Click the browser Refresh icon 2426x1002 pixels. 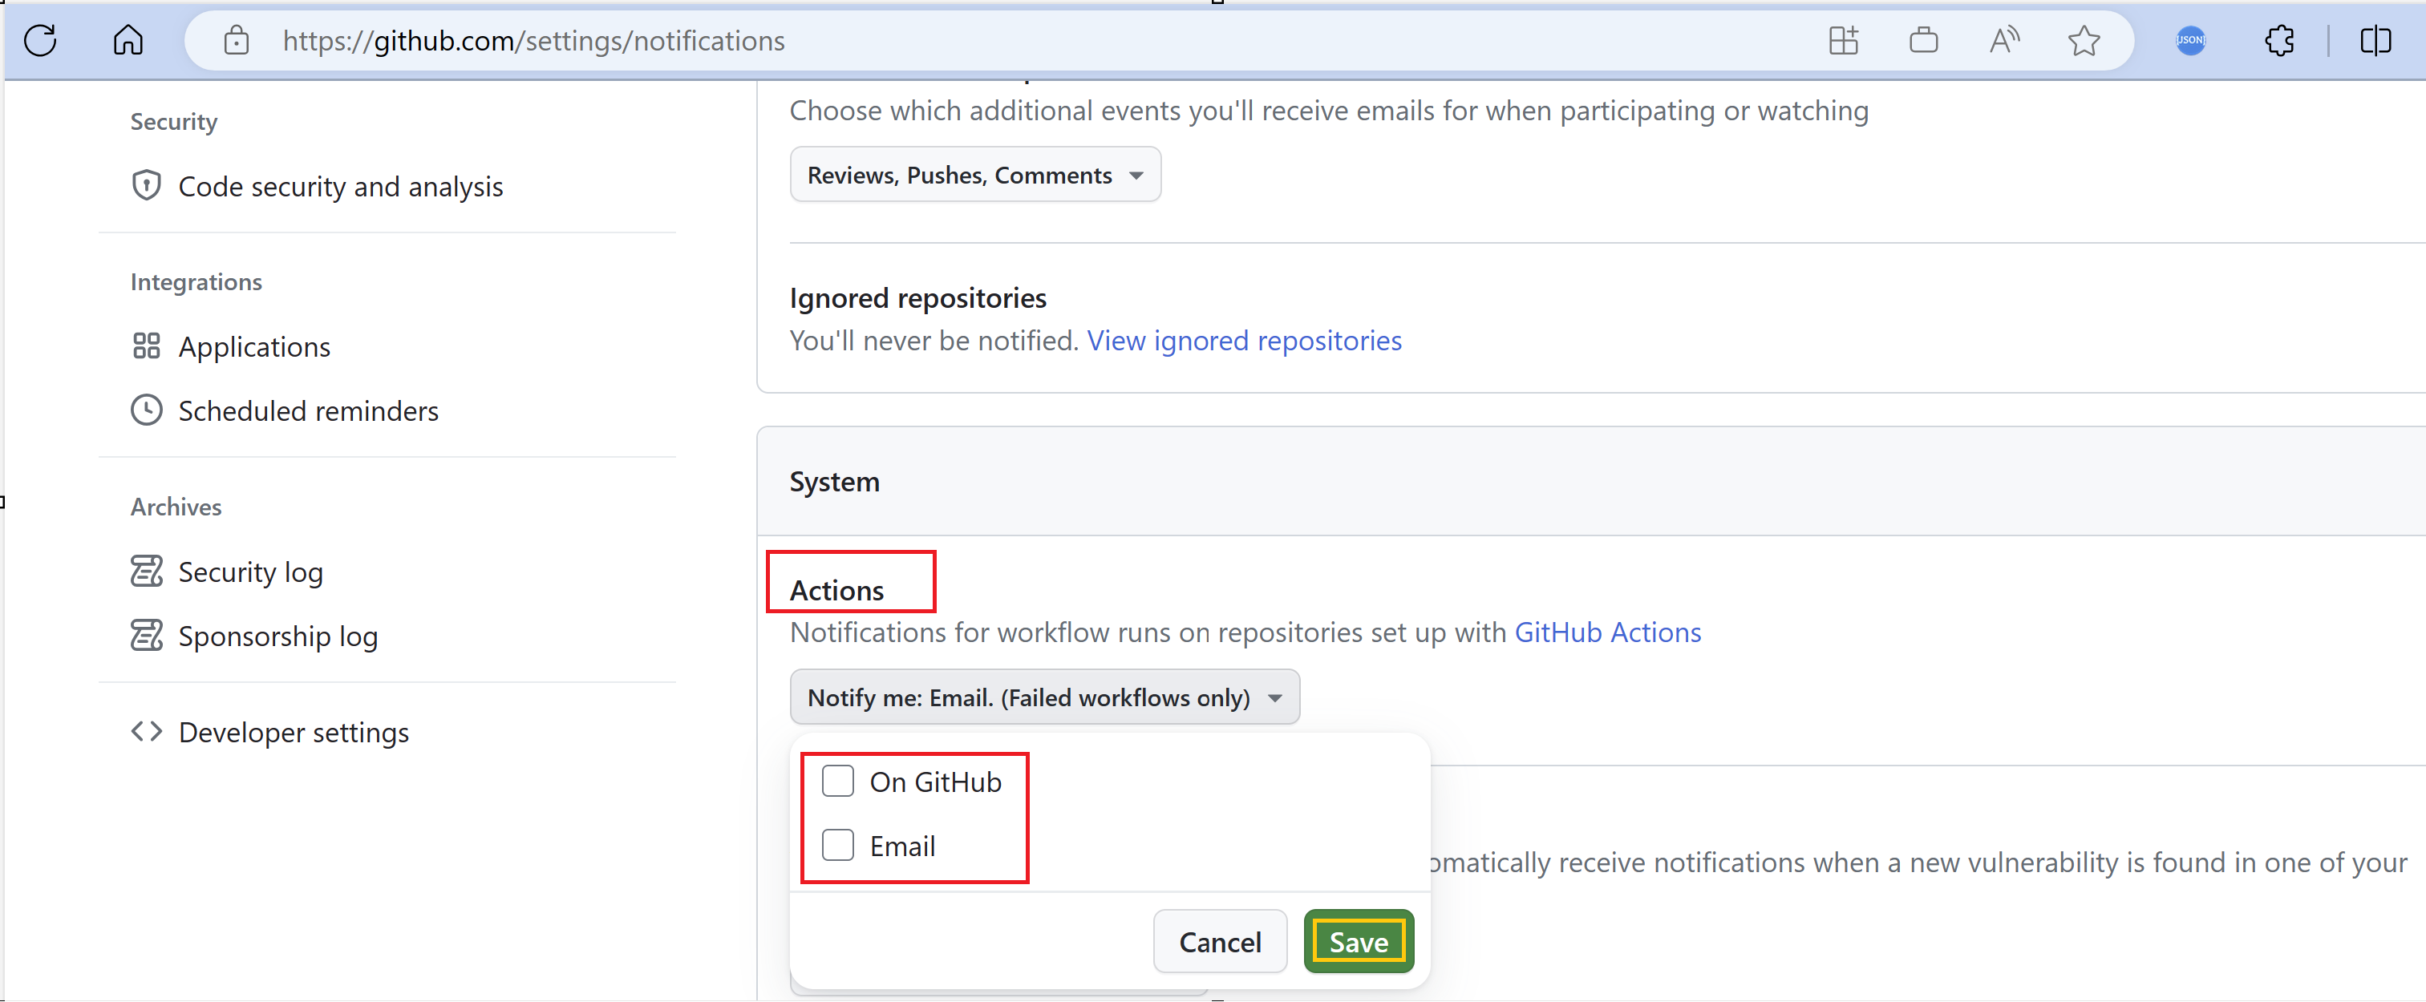(x=39, y=41)
